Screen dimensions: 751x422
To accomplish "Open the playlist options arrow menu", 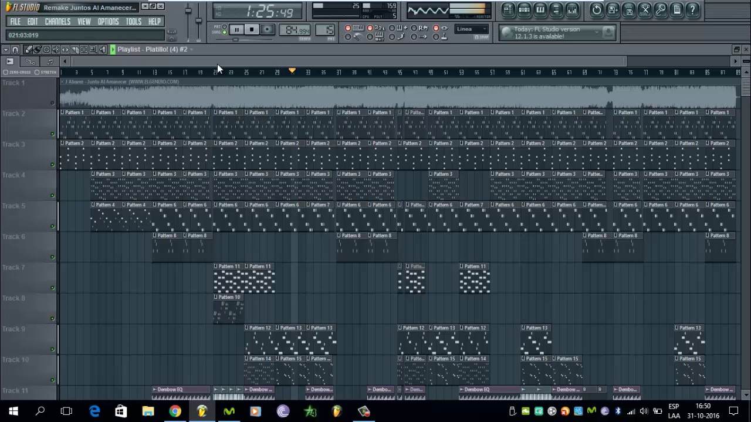I will (5, 50).
